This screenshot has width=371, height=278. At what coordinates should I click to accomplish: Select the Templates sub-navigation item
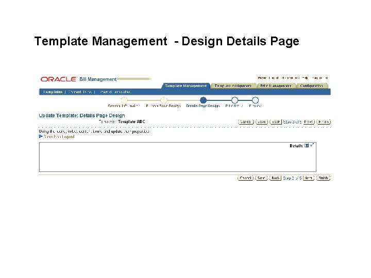53,92
